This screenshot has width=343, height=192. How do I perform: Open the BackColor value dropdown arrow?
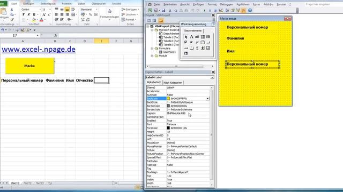[207, 99]
